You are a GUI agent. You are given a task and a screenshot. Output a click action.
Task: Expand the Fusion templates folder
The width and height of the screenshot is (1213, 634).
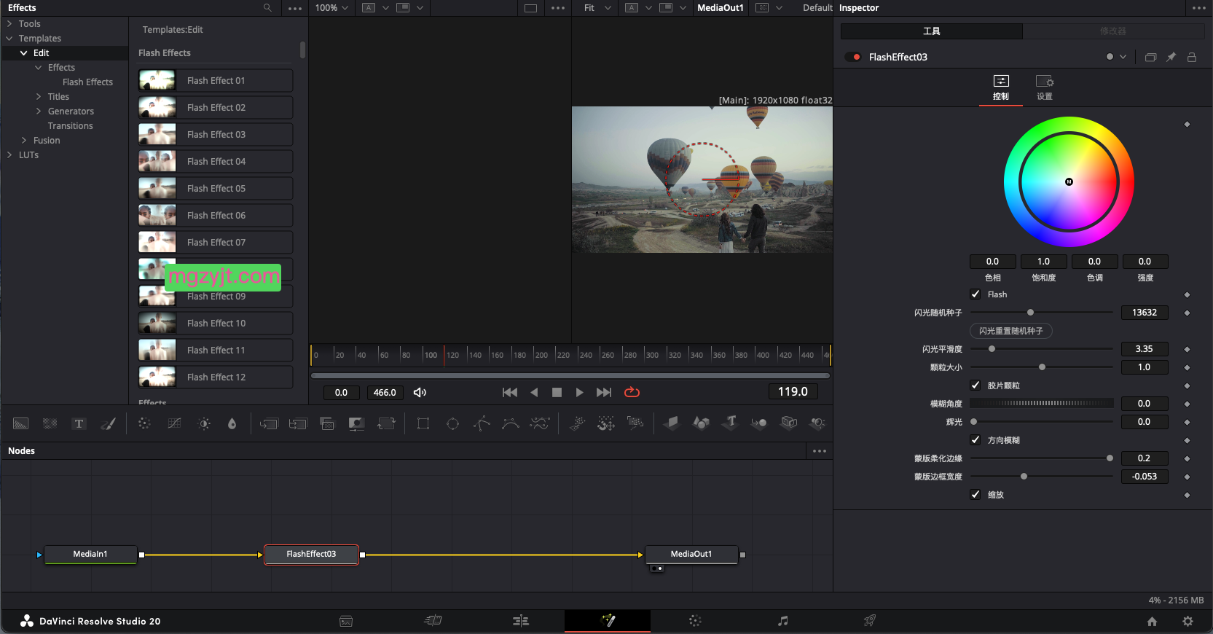pos(24,141)
